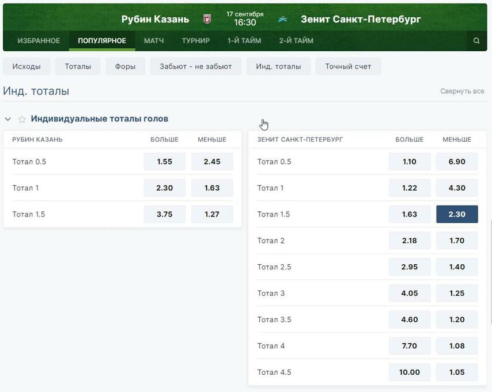Click the Рубин Казань team logo
Viewport: 492px width, 392px height.
(207, 20)
